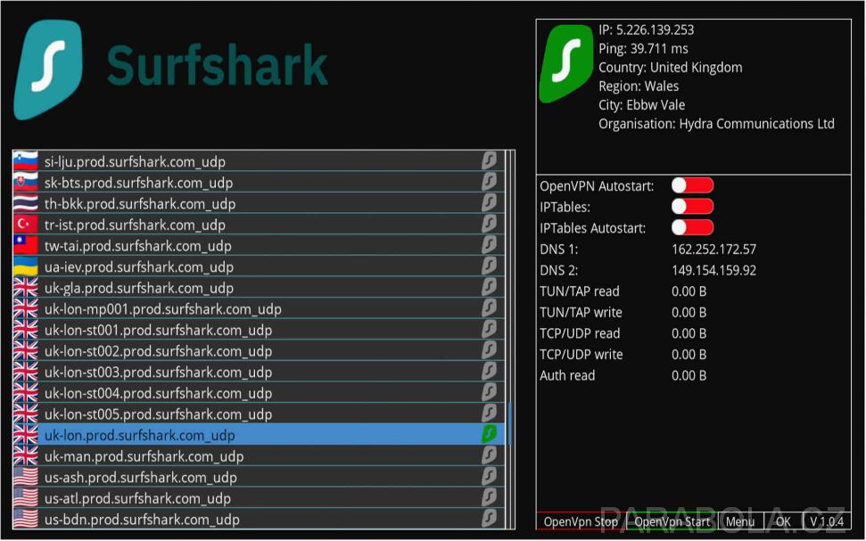The height and width of the screenshot is (541, 866).
Task: Click the status icon for uk-lon-mp001 server
Action: coord(489,307)
